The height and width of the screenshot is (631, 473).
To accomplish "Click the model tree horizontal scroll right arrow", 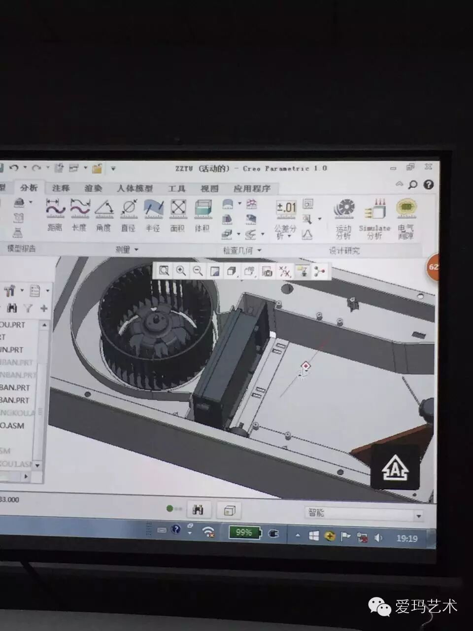I will pos(27,476).
